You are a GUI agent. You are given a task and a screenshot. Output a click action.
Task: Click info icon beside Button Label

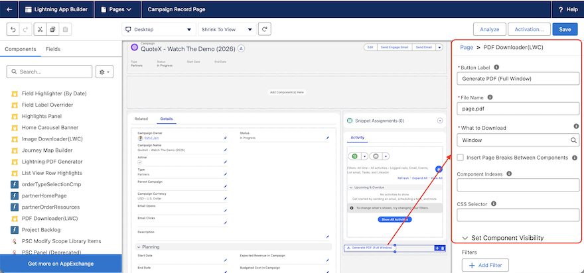[x=496, y=68]
